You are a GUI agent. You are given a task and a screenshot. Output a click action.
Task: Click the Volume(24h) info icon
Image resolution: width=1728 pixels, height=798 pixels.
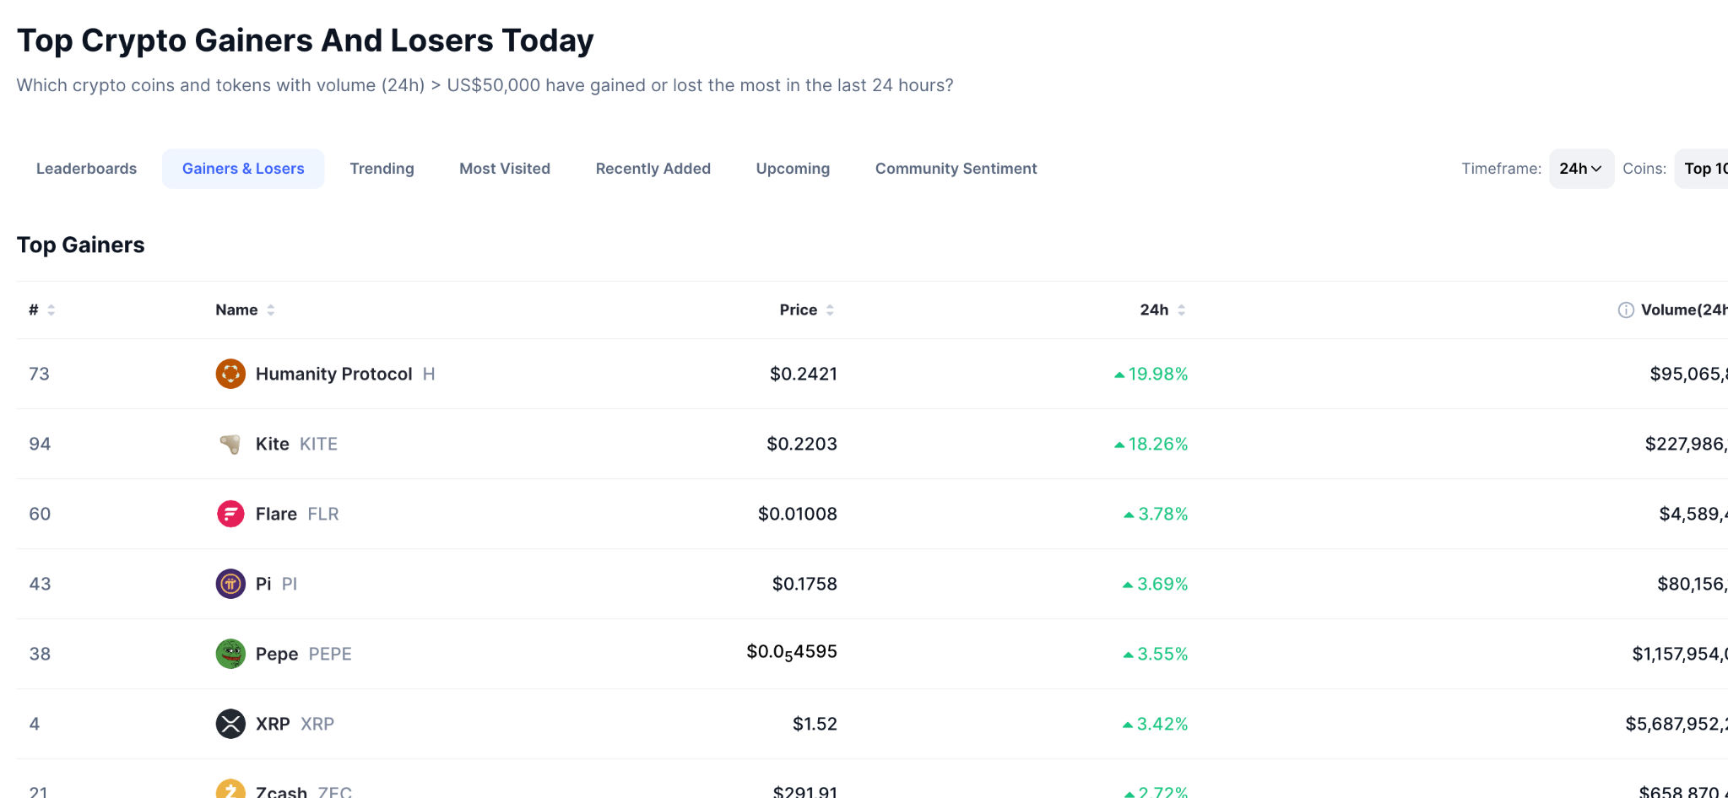tap(1625, 310)
